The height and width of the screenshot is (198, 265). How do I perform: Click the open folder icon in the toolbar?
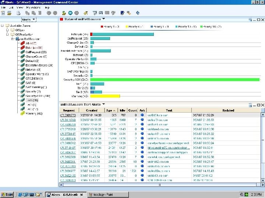tap(10, 13)
